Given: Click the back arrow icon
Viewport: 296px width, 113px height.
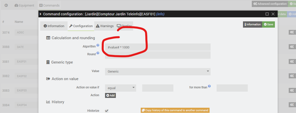Looking at the screenshot, I should click(x=6, y=5).
